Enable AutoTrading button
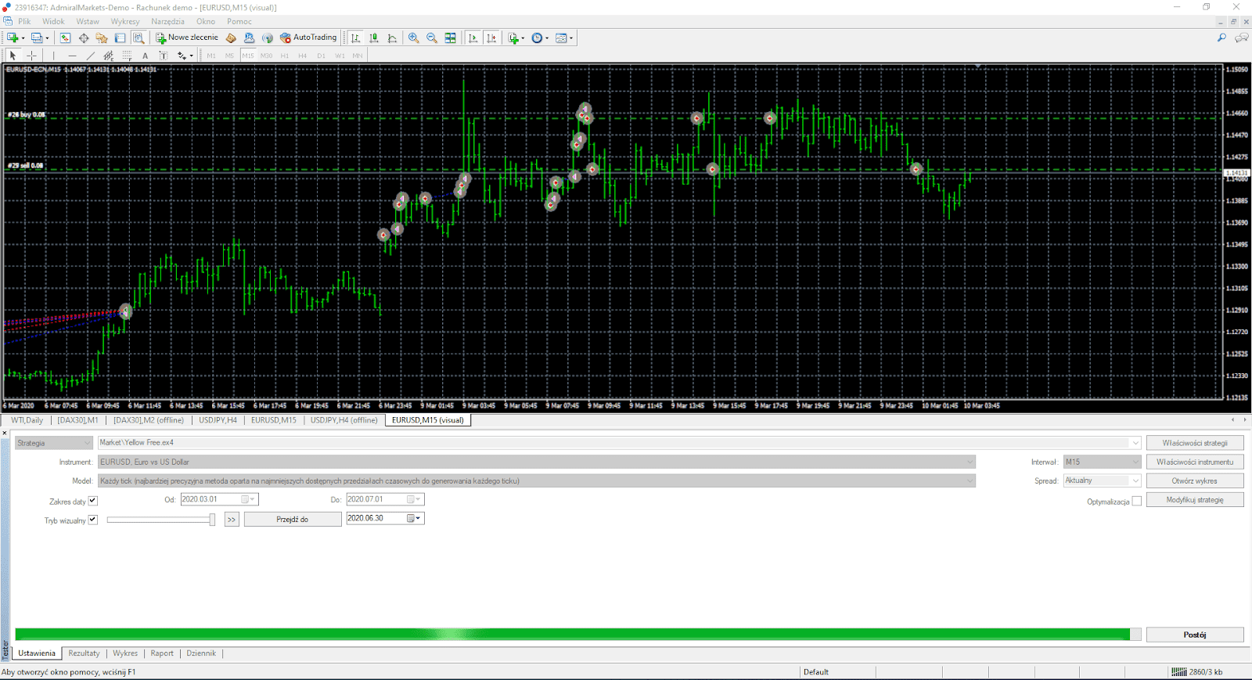Viewport: 1252px width, 680px height. click(308, 38)
